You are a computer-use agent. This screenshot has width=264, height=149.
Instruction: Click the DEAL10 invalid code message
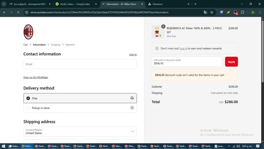[x=195, y=75]
